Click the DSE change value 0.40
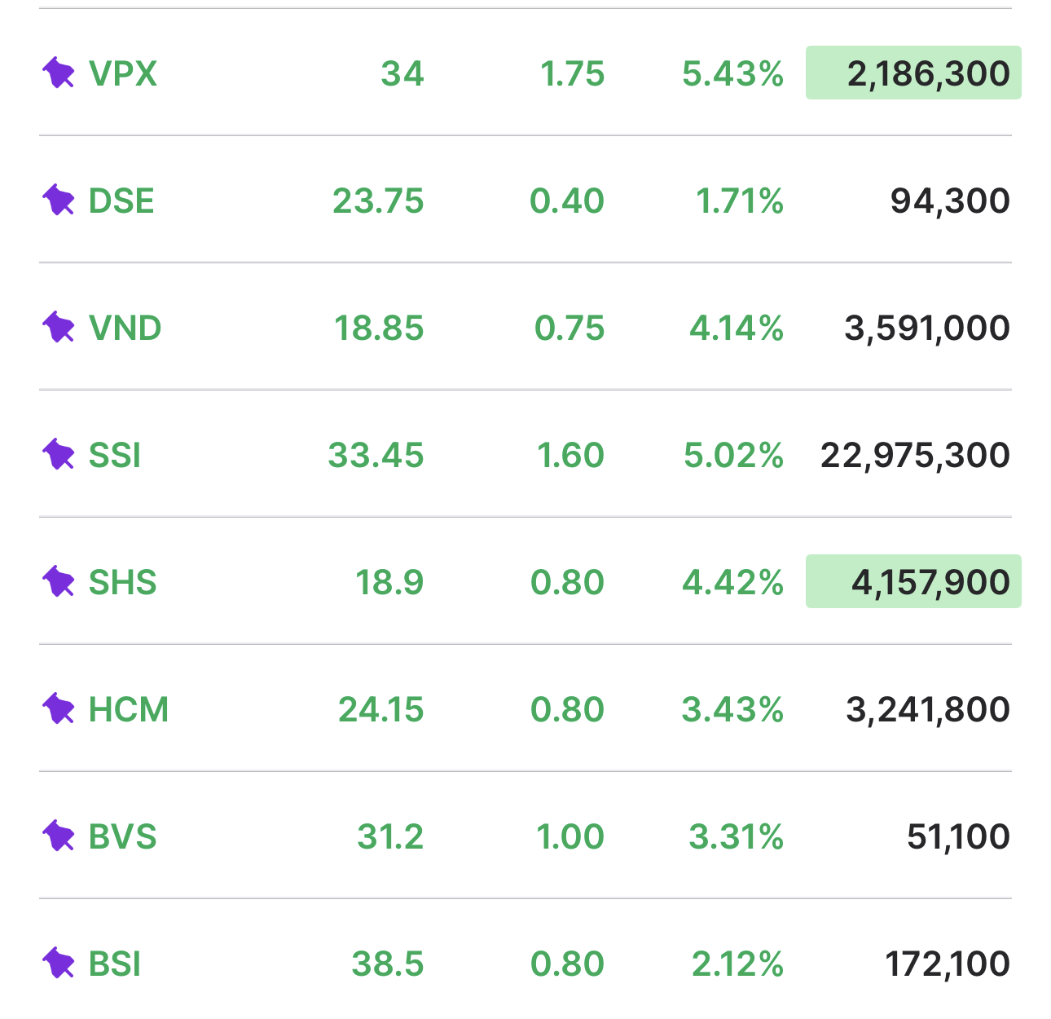1051x1019 pixels. coord(567,201)
